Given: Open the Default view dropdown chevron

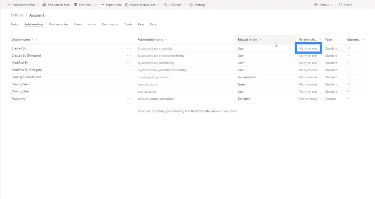Looking at the screenshot, I should (x=332, y=5).
